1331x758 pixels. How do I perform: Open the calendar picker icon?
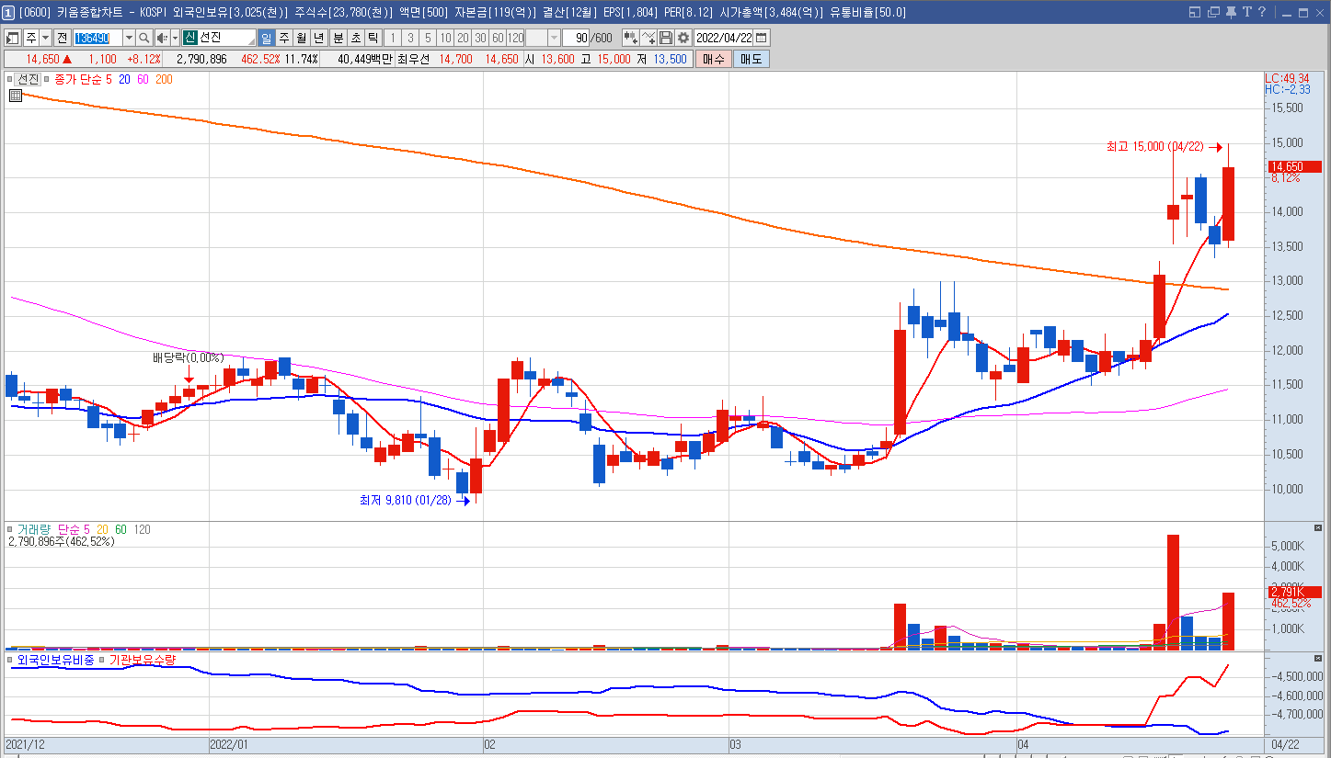pos(762,38)
